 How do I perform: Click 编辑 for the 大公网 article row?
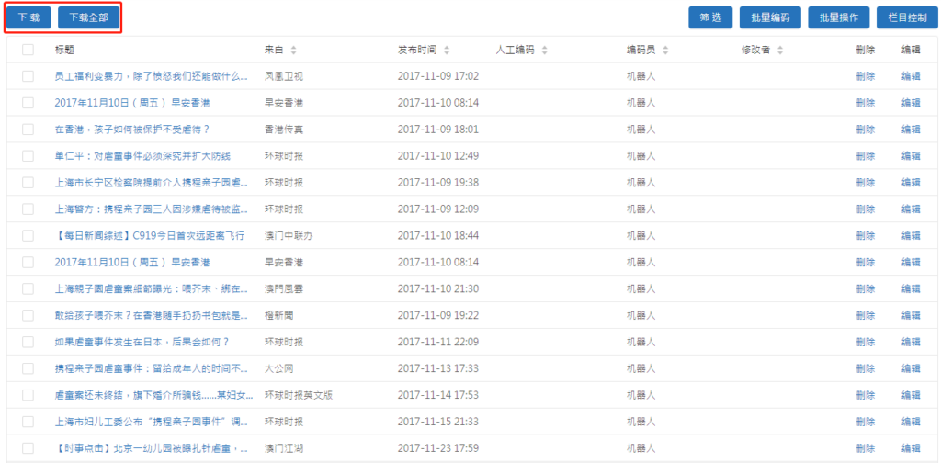point(910,369)
